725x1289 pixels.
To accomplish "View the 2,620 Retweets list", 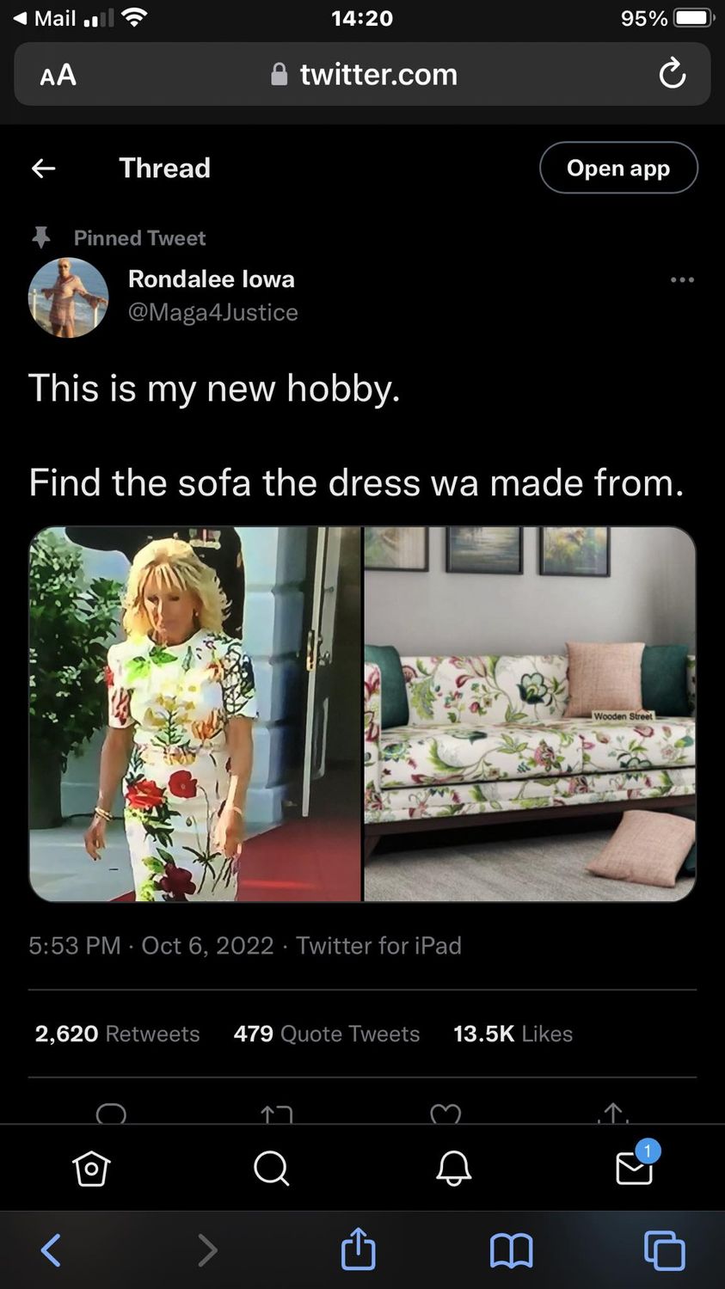I will point(117,1034).
